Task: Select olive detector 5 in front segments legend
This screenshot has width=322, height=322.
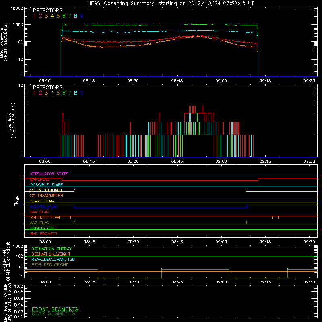Action: pos(58,16)
